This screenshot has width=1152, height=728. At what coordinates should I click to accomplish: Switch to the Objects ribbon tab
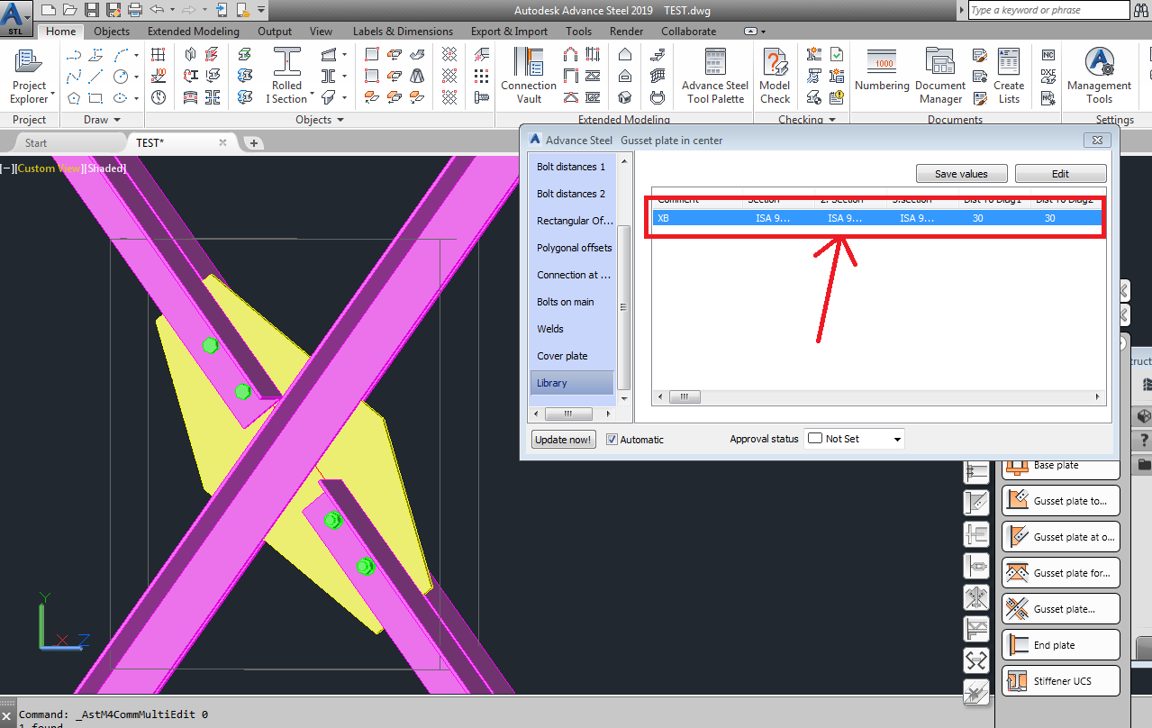coord(112,32)
